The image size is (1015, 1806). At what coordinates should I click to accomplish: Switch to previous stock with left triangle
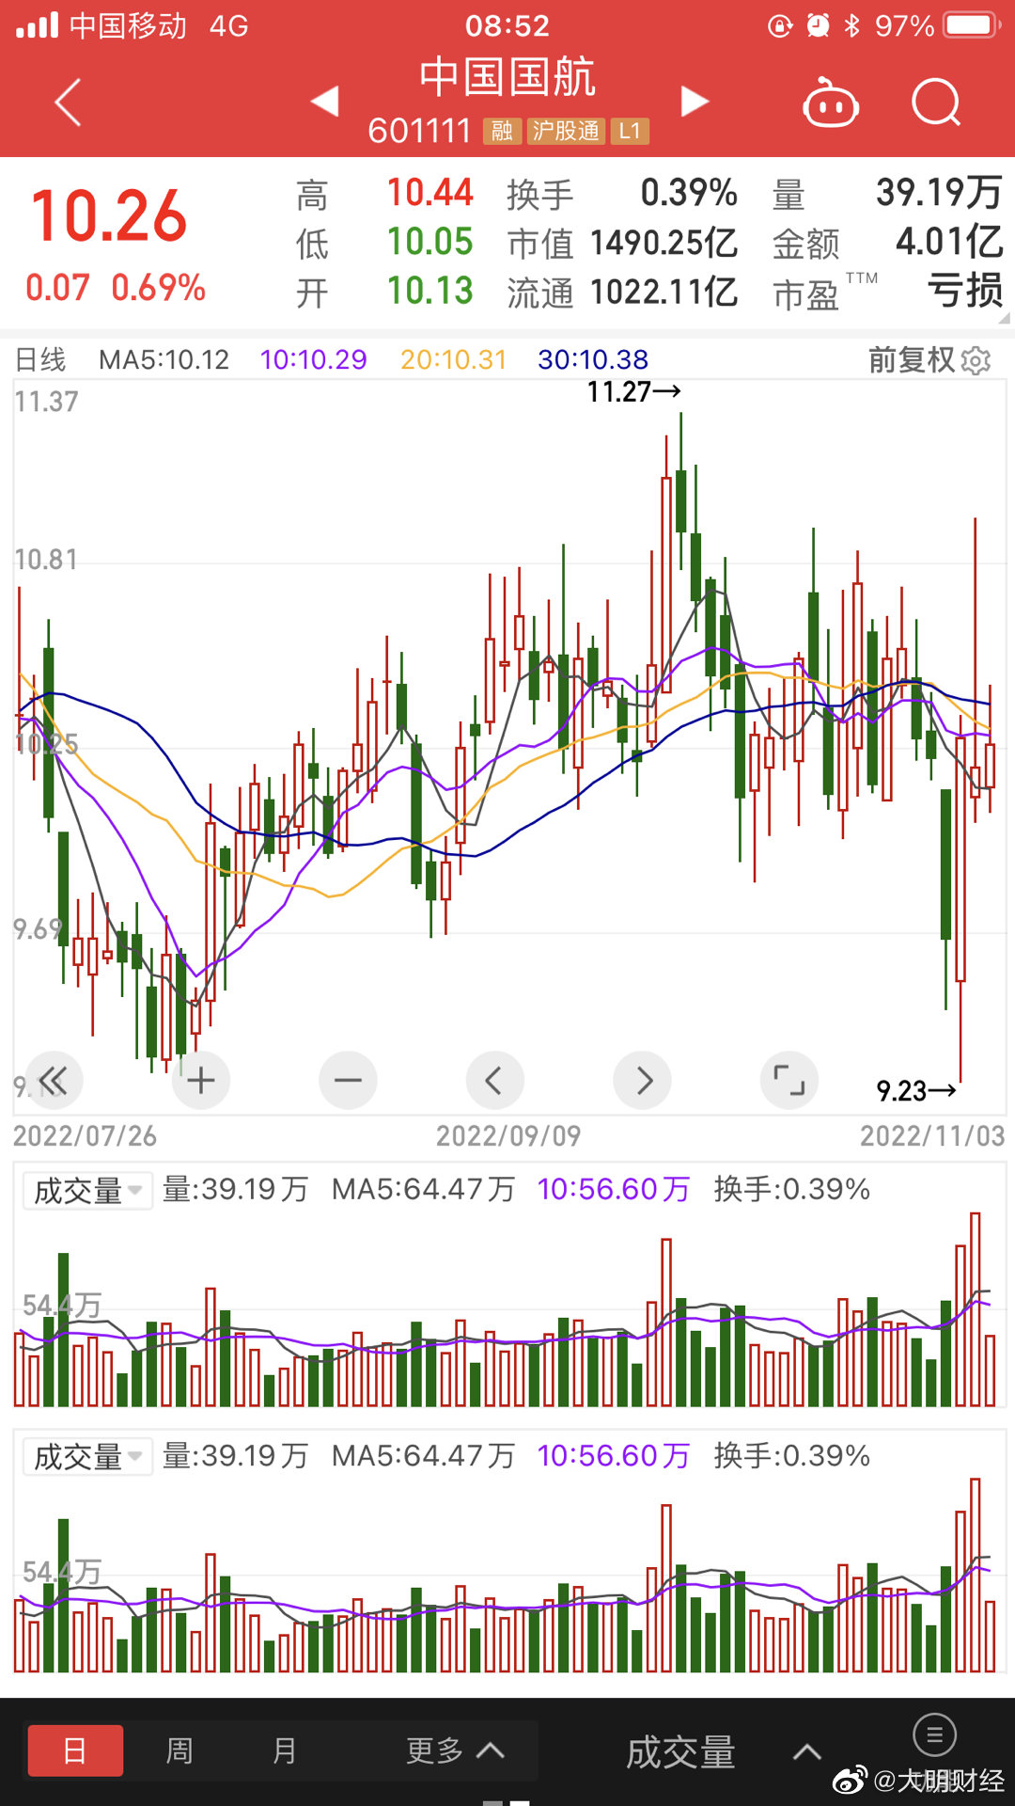[325, 101]
